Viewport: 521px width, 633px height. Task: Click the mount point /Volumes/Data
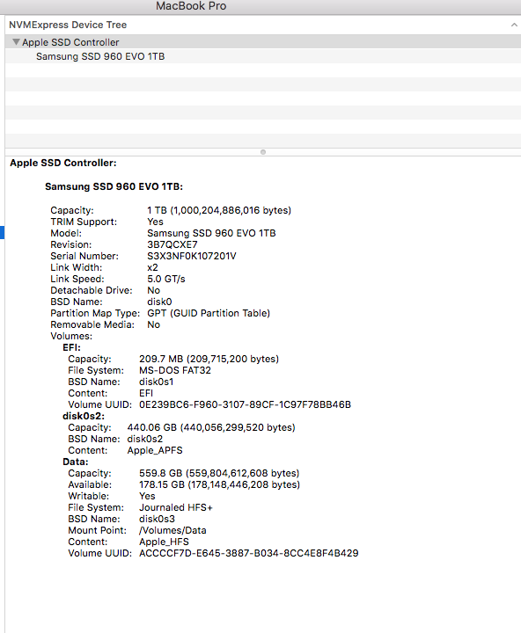click(x=172, y=530)
